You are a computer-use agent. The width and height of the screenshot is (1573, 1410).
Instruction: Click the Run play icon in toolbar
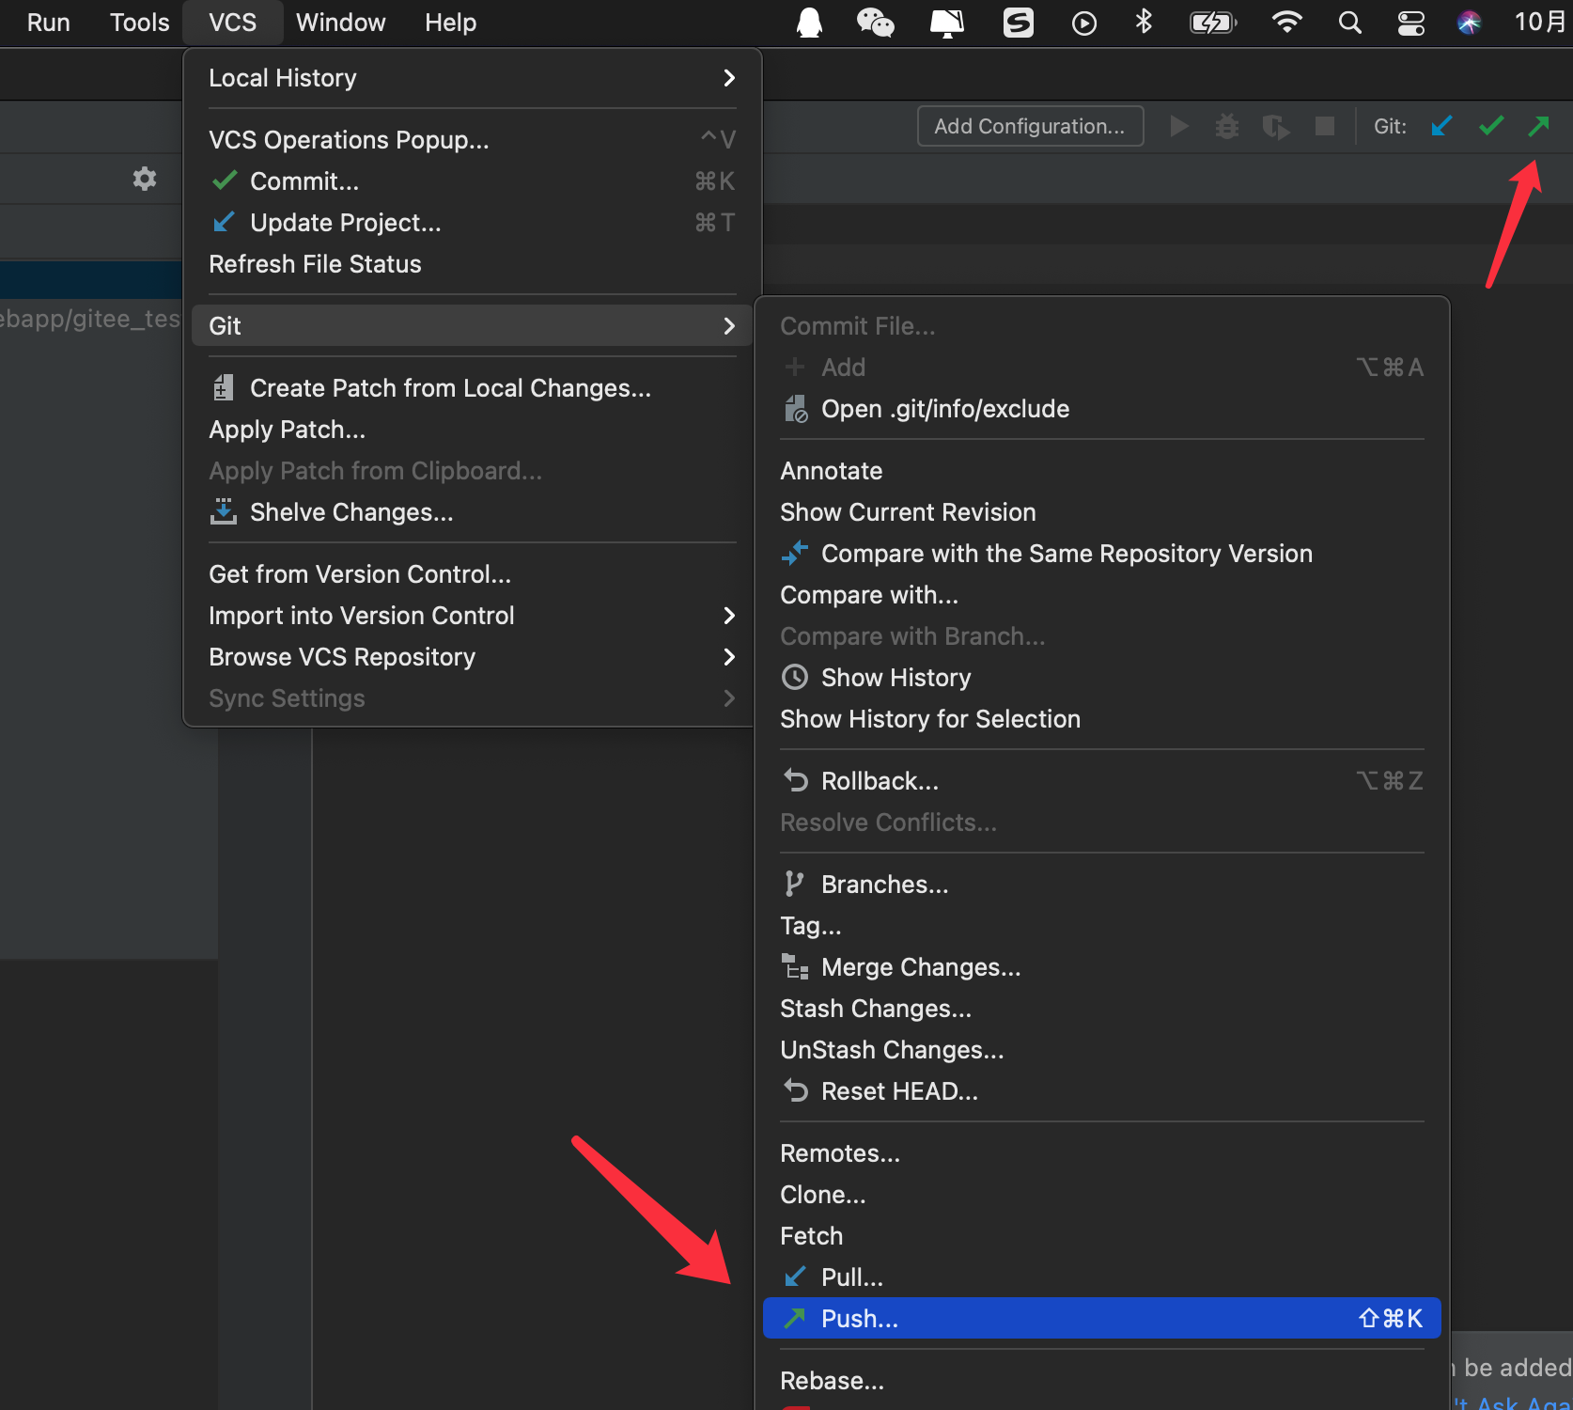click(x=1179, y=126)
